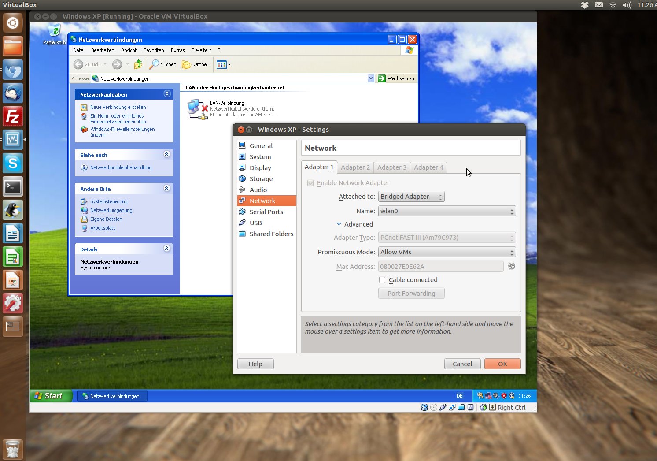
Task: Switch to the Adapter 3 tab
Action: (392, 167)
